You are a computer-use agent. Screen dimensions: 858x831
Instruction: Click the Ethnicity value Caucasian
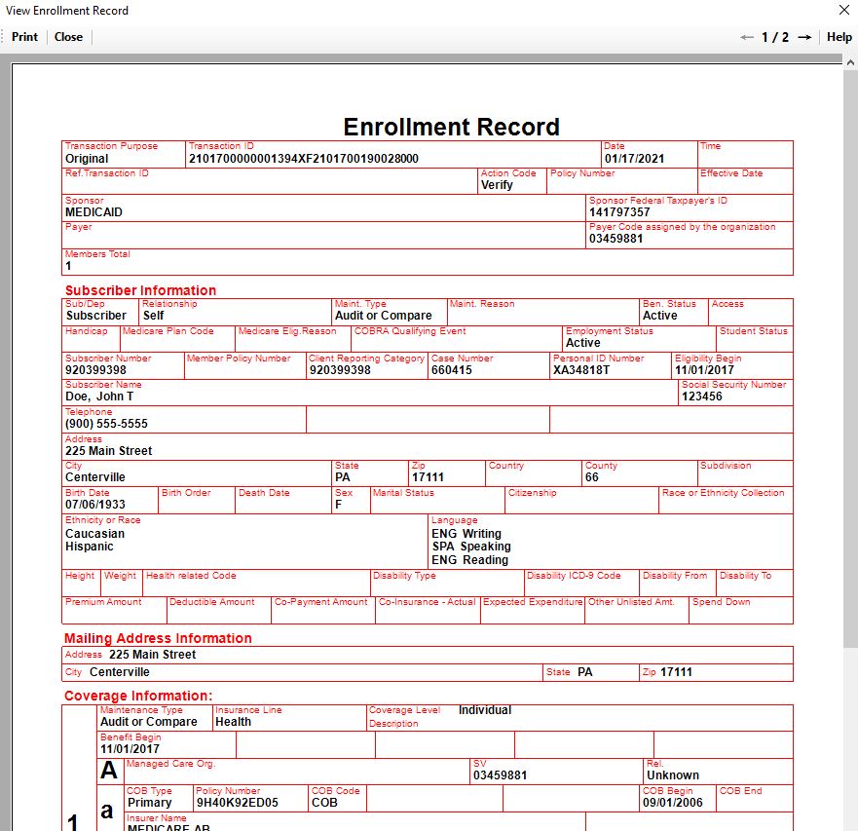click(x=94, y=534)
